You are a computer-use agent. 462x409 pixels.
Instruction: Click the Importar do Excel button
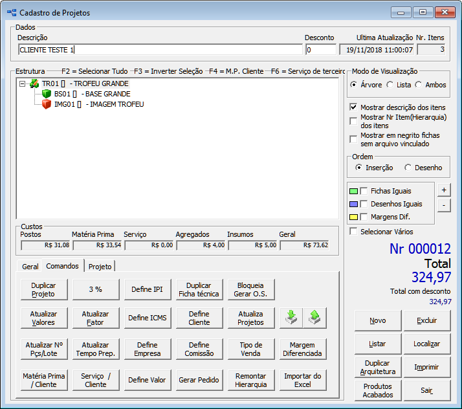tap(302, 380)
